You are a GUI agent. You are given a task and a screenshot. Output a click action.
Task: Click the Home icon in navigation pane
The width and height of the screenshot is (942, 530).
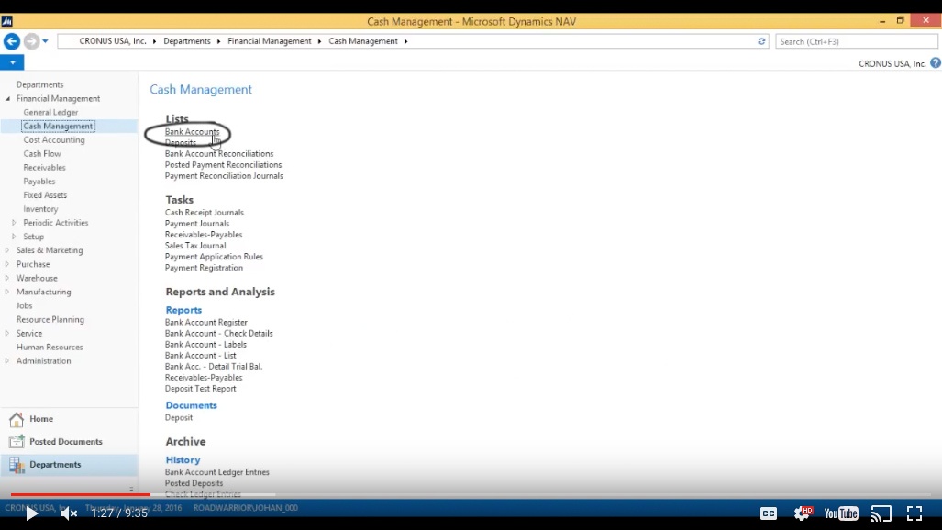coord(17,419)
